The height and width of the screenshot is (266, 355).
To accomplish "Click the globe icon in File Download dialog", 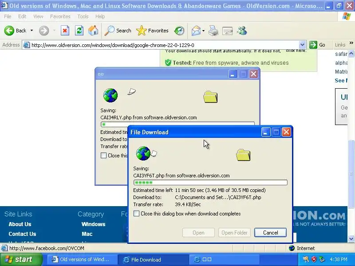I will (x=143, y=153).
